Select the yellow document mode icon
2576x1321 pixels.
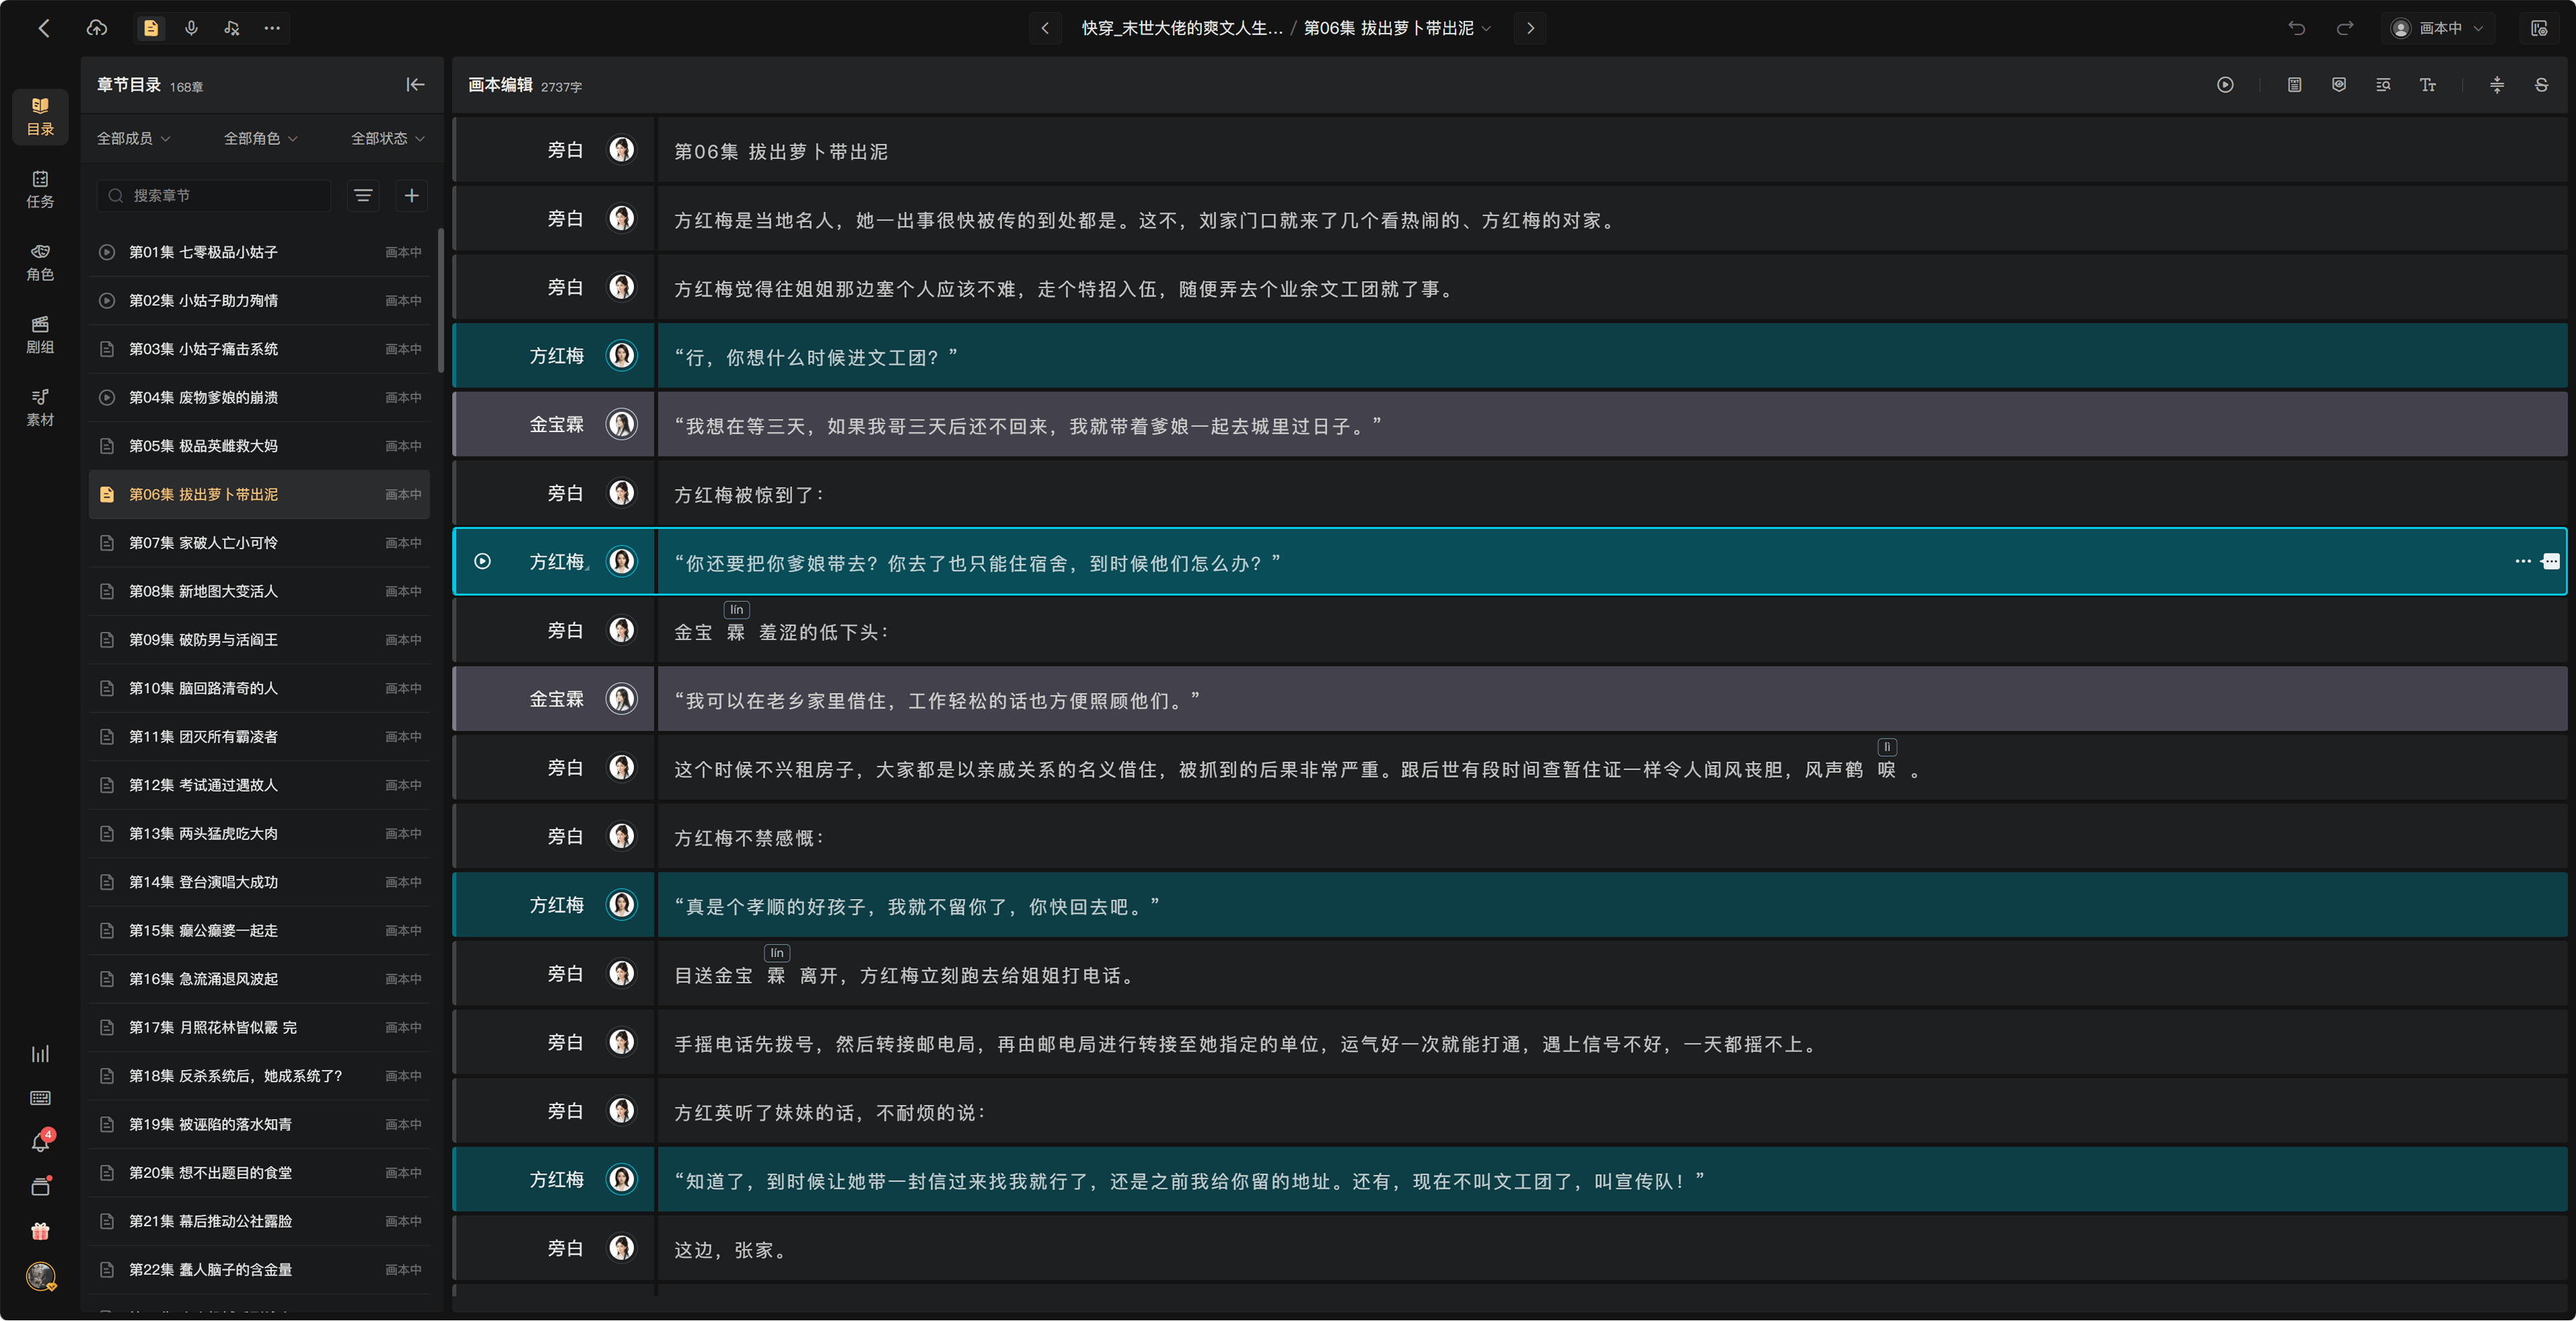[x=151, y=28]
